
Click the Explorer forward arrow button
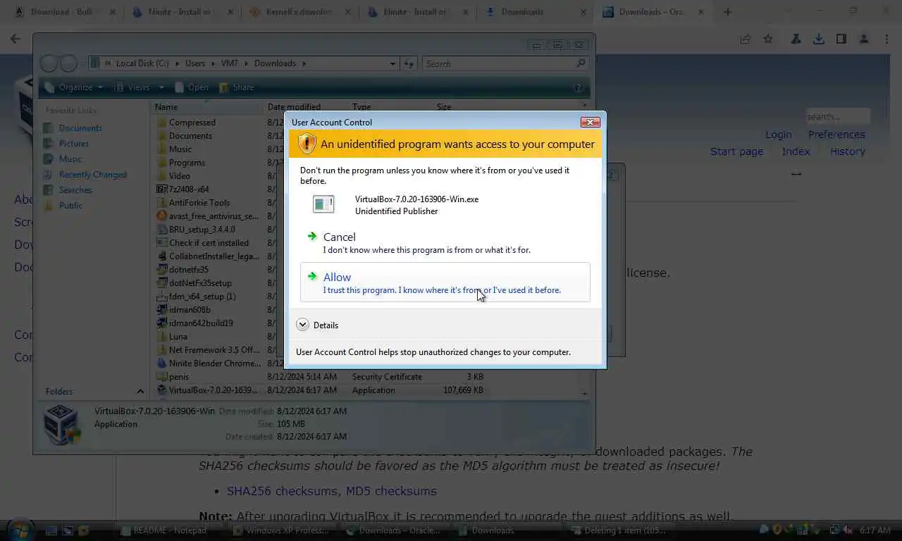[68, 63]
